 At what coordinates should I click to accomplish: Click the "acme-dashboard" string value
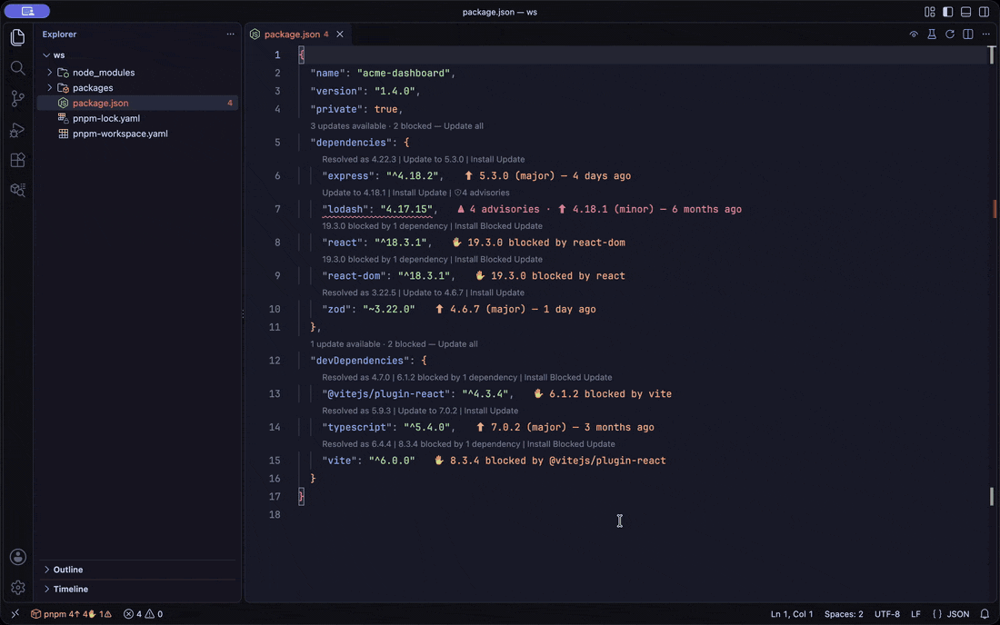404,74
